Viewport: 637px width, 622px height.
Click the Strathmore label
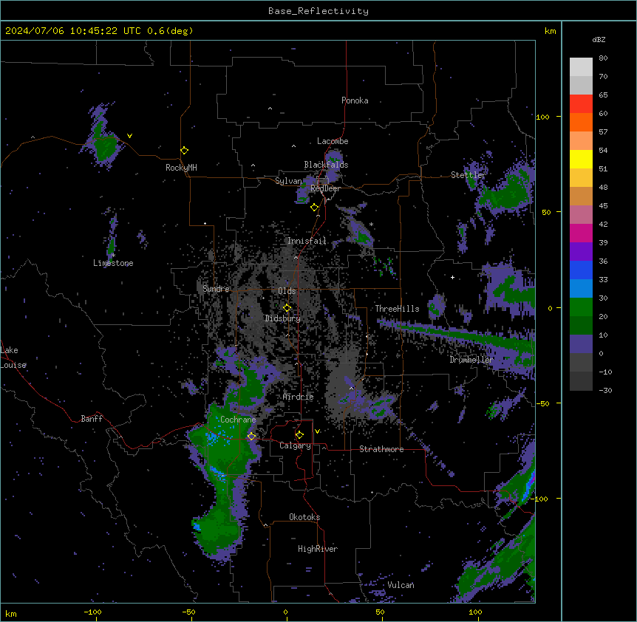[381, 449]
